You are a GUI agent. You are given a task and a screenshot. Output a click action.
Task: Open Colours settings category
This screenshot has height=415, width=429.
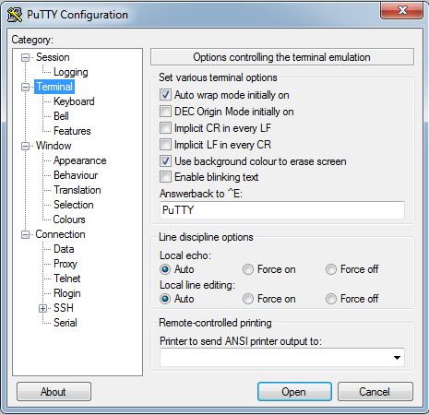(x=69, y=219)
